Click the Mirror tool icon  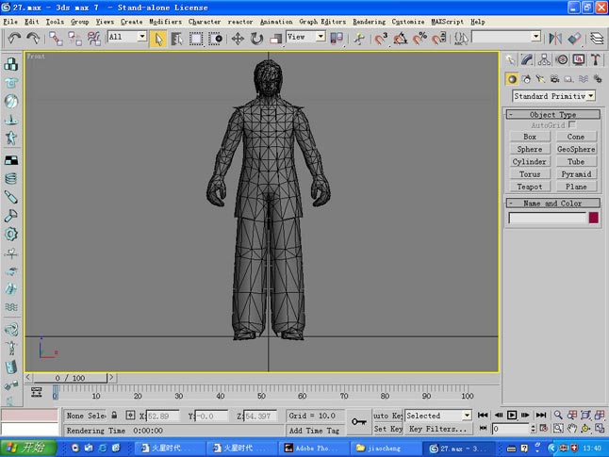555,38
